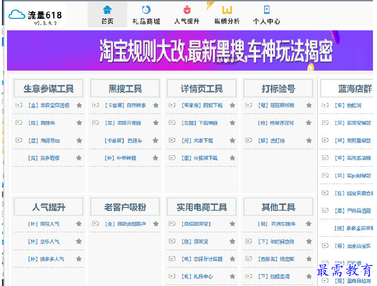This screenshot has height=286, width=377.
Task: Play tutorial video for 自然搜索
Action: click(95, 105)
